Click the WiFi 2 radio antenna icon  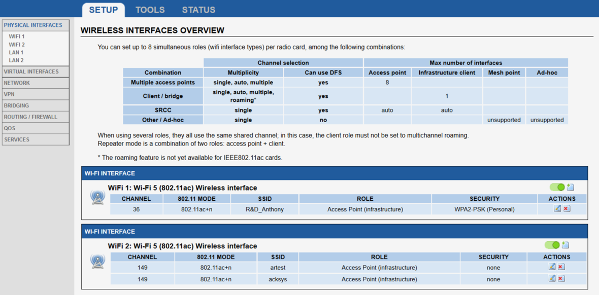coord(97,261)
